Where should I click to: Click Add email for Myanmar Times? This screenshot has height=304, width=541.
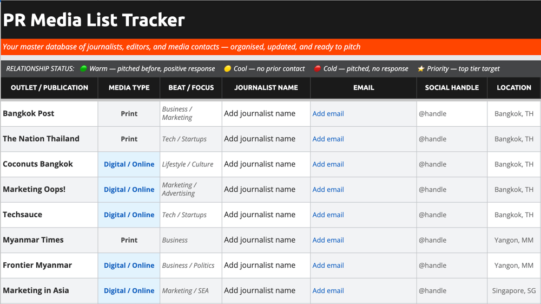tap(328, 240)
